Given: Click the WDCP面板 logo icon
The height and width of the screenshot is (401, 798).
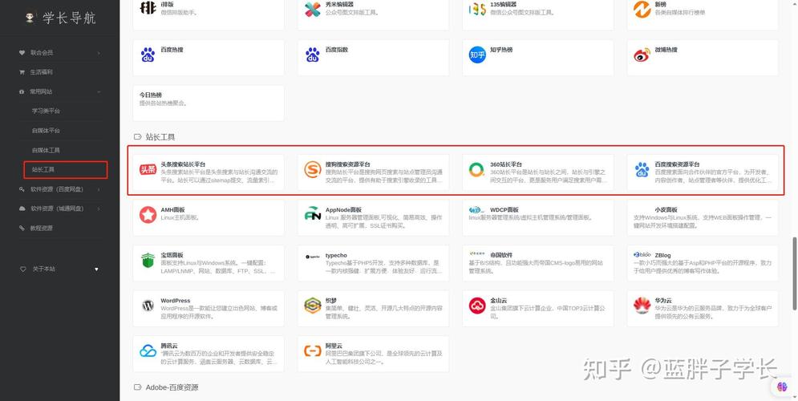Looking at the screenshot, I should pos(477,209).
